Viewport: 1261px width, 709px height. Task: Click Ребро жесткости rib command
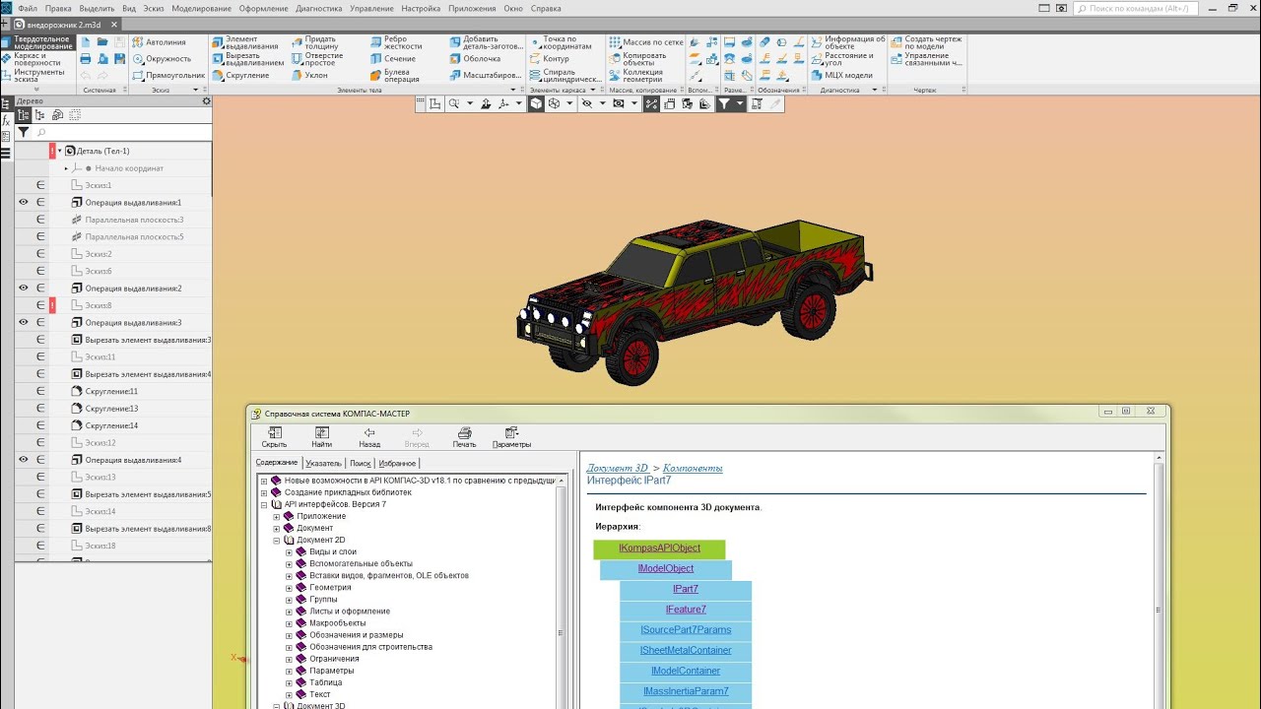(x=396, y=42)
